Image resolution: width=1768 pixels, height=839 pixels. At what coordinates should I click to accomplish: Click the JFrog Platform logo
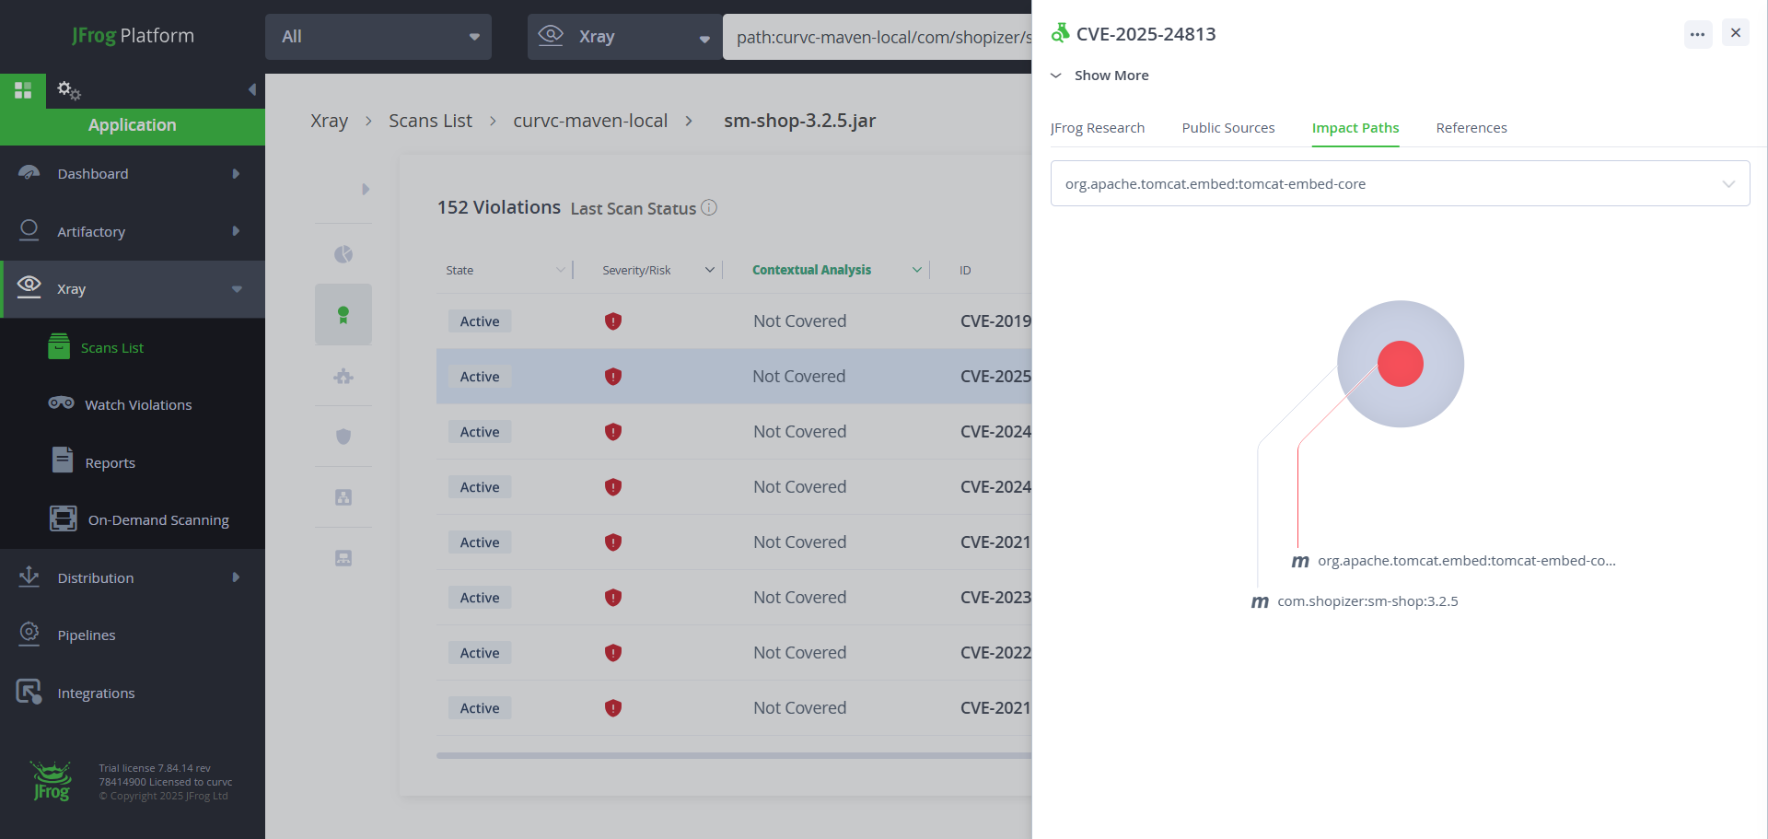pyautogui.click(x=133, y=36)
